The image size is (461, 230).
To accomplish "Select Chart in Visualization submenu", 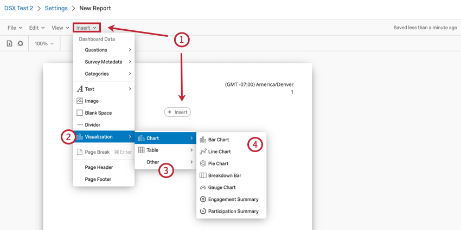I will (x=165, y=138).
